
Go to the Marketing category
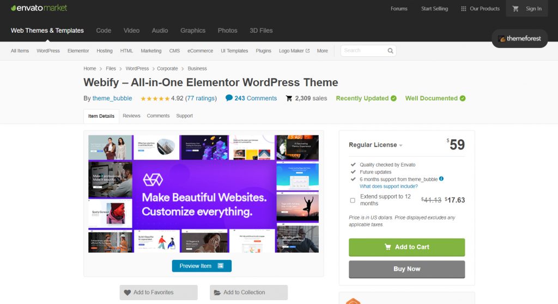tap(151, 51)
